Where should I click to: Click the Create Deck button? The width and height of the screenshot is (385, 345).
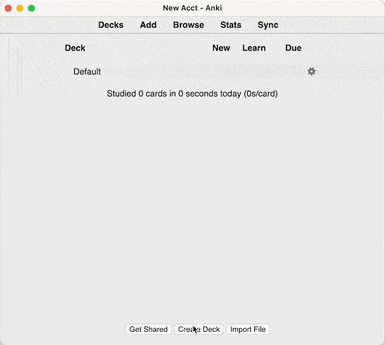click(199, 329)
